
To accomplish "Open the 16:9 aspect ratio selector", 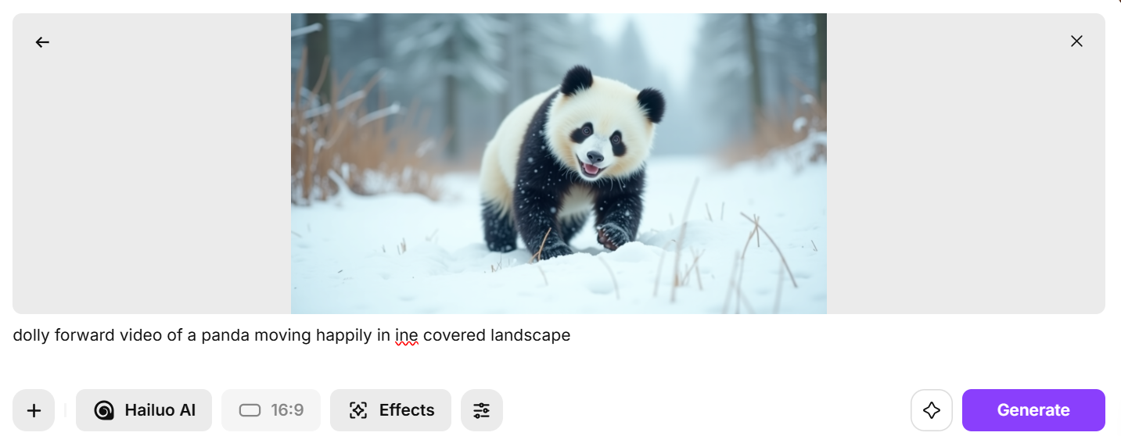I will (271, 410).
